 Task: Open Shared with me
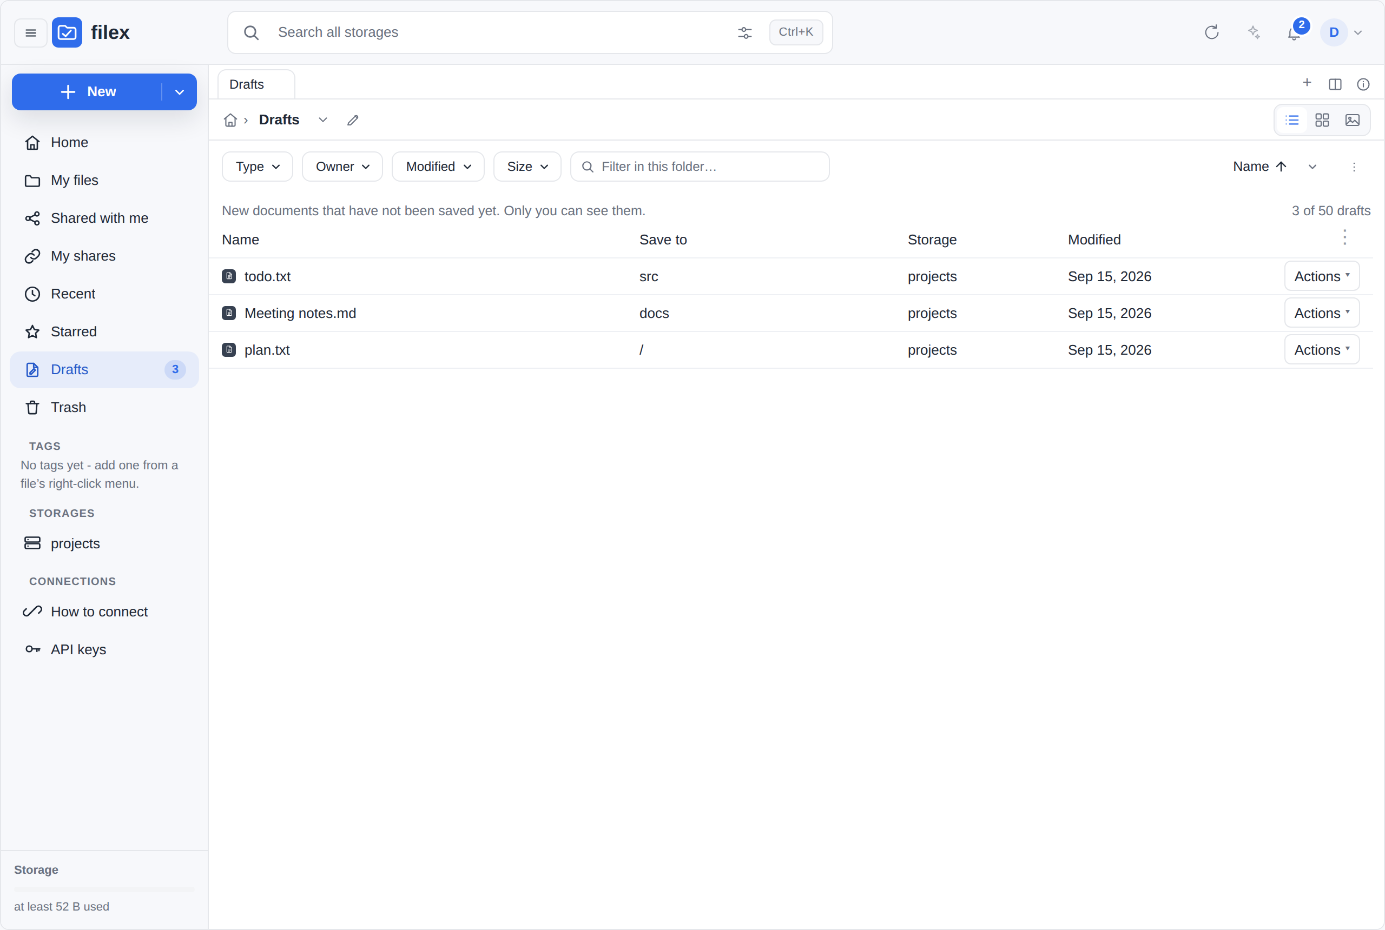(104, 218)
